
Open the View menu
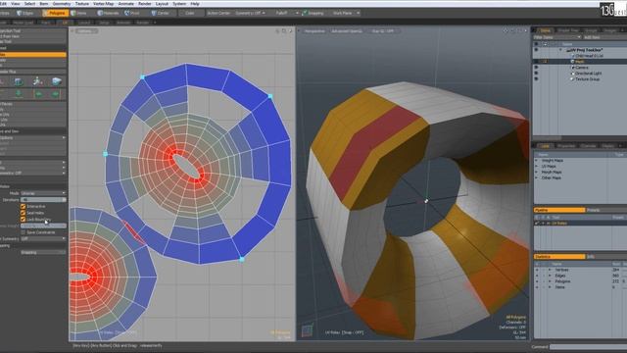(x=16, y=4)
